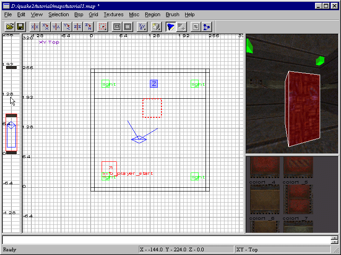341x255 pixels.
Task: Flip selection along the Z axis
Action: [x=77, y=27]
